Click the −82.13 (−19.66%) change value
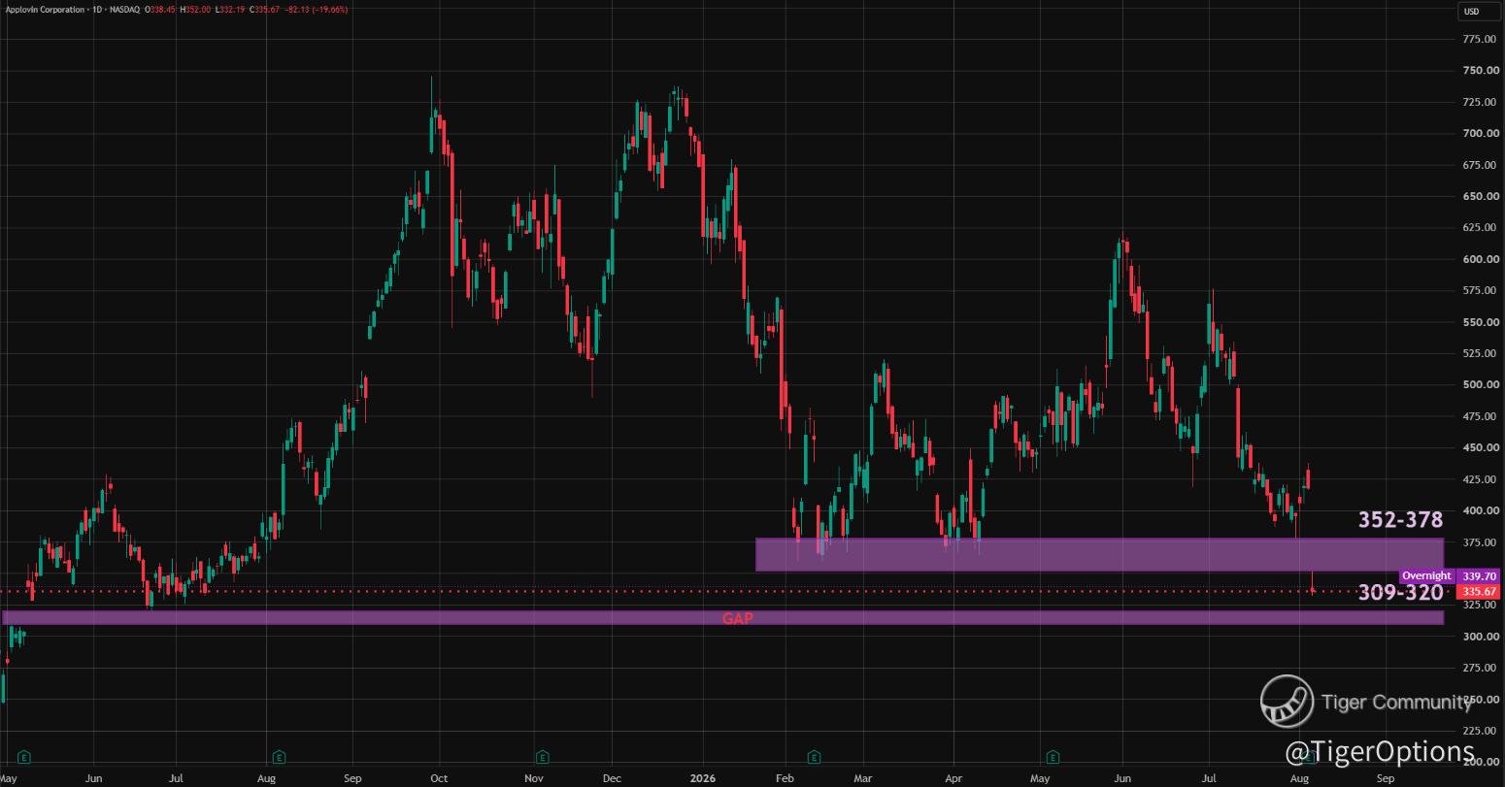 click(x=317, y=10)
